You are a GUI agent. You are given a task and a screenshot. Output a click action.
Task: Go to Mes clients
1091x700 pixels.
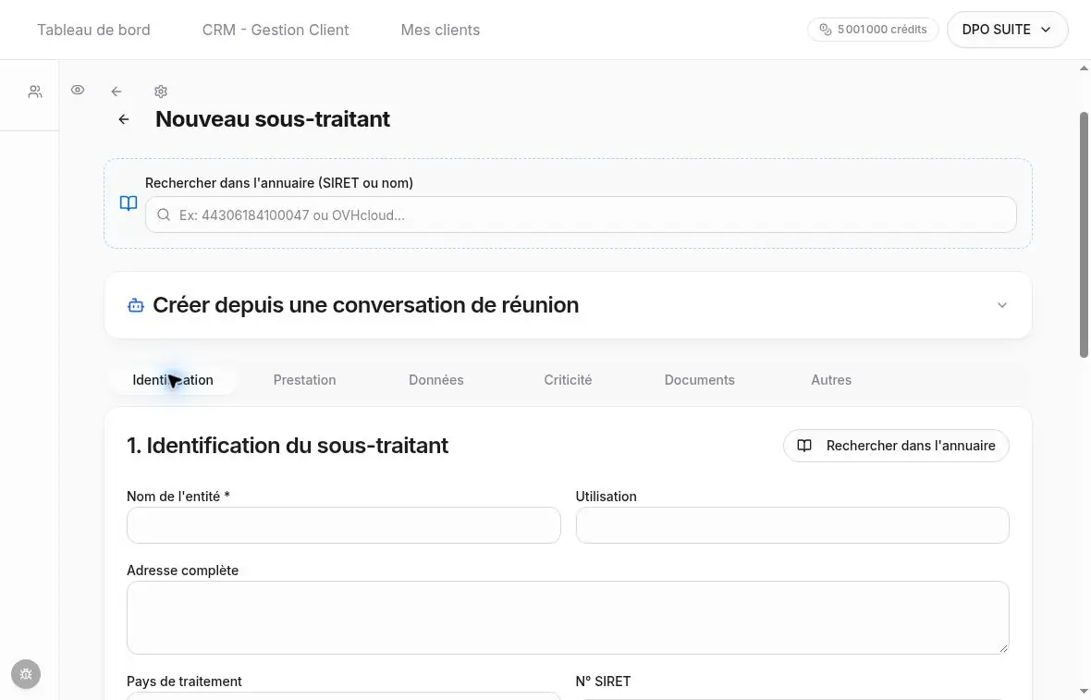[x=440, y=30]
